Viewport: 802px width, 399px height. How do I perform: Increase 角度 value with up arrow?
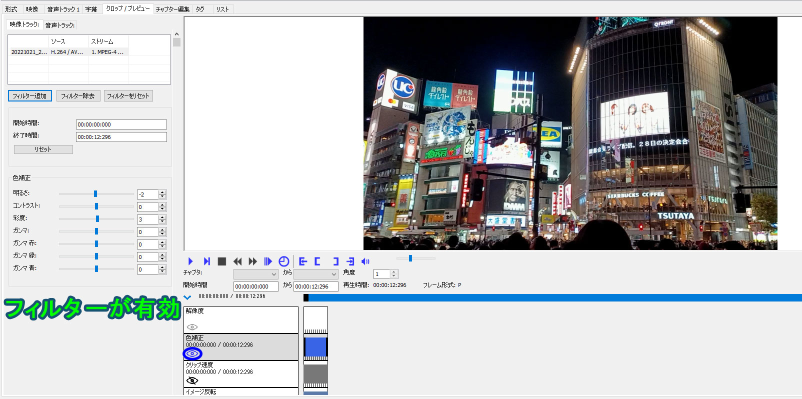click(394, 272)
